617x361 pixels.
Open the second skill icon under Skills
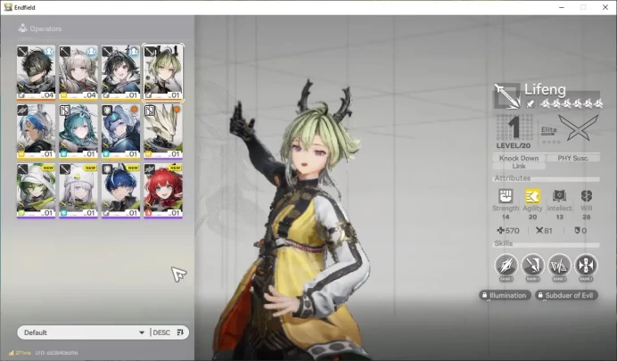pos(533,265)
